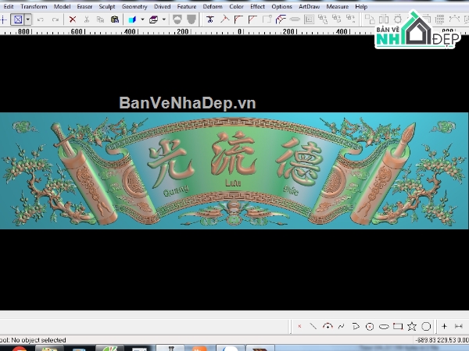Open the Help menu
Screen dimensions: 469x351
pos(361,6)
